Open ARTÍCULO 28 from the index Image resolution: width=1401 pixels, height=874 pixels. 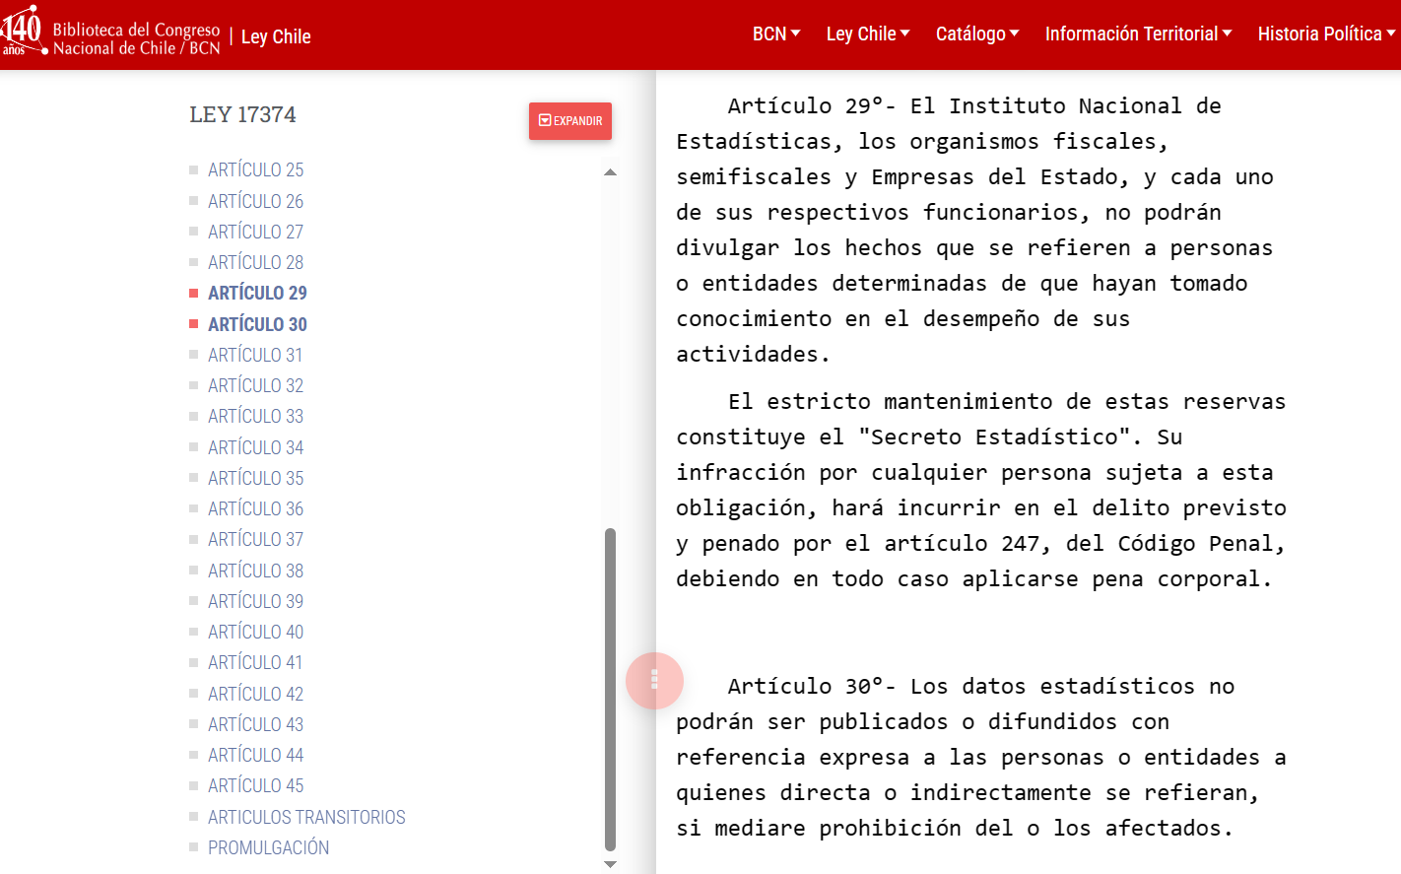tap(255, 262)
